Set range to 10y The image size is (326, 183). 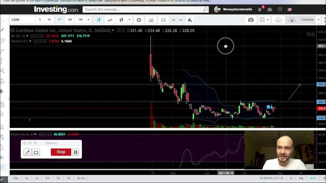pos(16,178)
